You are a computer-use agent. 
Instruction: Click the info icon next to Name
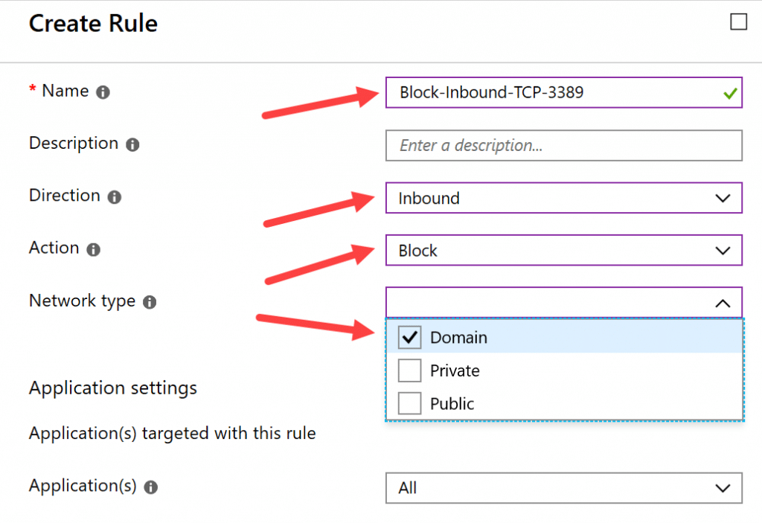(x=103, y=92)
